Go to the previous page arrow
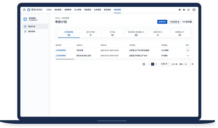The height and width of the screenshot is (128, 218). tap(149, 64)
